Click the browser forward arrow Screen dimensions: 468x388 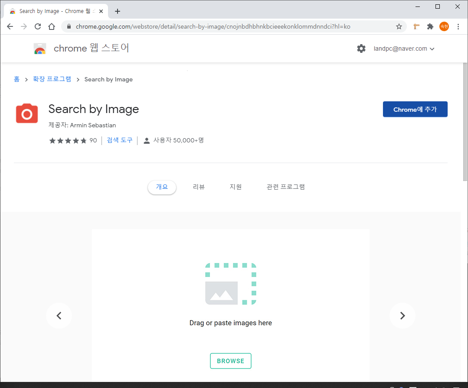[24, 26]
